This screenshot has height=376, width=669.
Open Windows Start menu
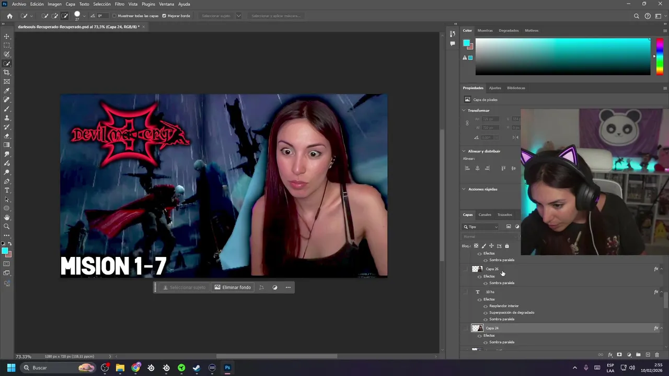(11, 368)
